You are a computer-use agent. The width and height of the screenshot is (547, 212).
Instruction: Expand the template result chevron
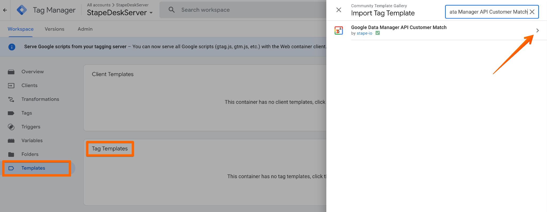point(537,30)
